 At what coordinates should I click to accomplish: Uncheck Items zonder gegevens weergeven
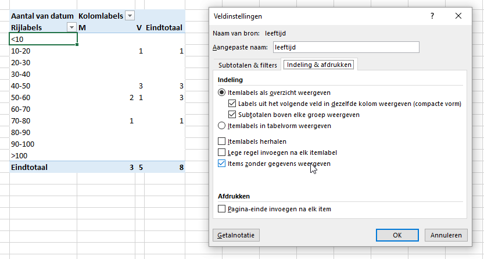(x=221, y=164)
